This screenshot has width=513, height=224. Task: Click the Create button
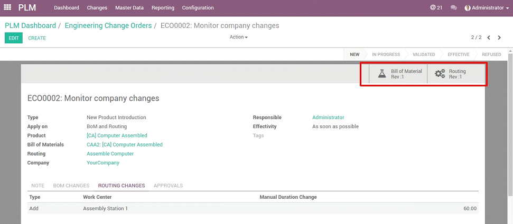pyautogui.click(x=37, y=38)
